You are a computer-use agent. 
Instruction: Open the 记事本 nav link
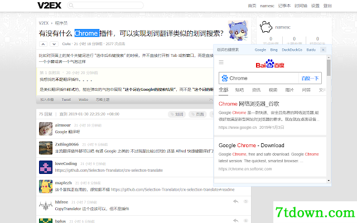(x=284, y=6)
